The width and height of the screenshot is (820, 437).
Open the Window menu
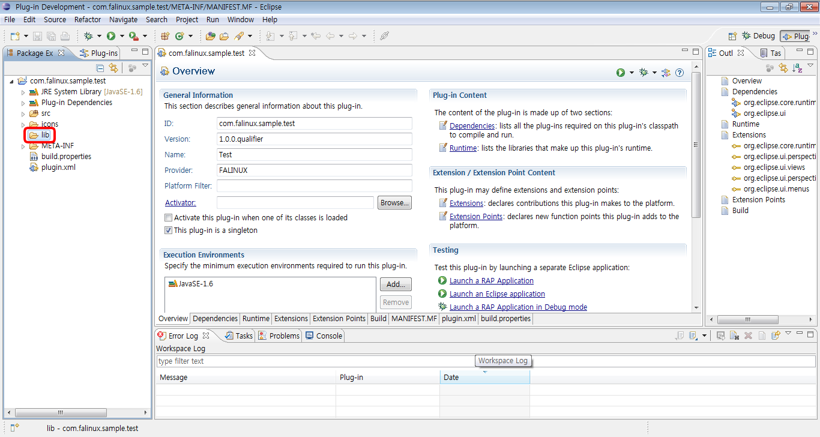(241, 19)
